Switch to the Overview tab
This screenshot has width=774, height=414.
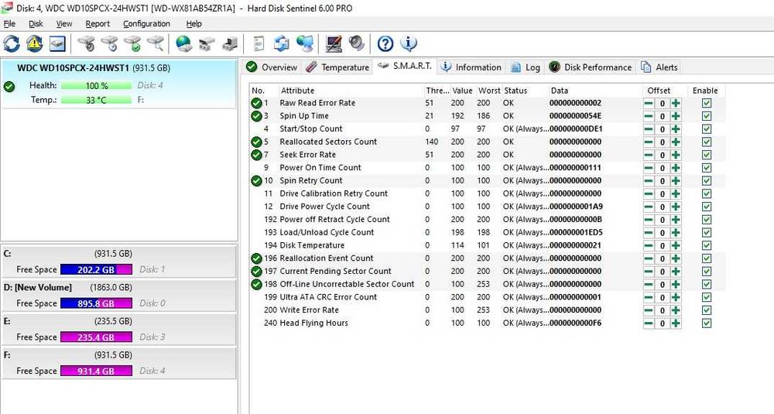click(272, 67)
